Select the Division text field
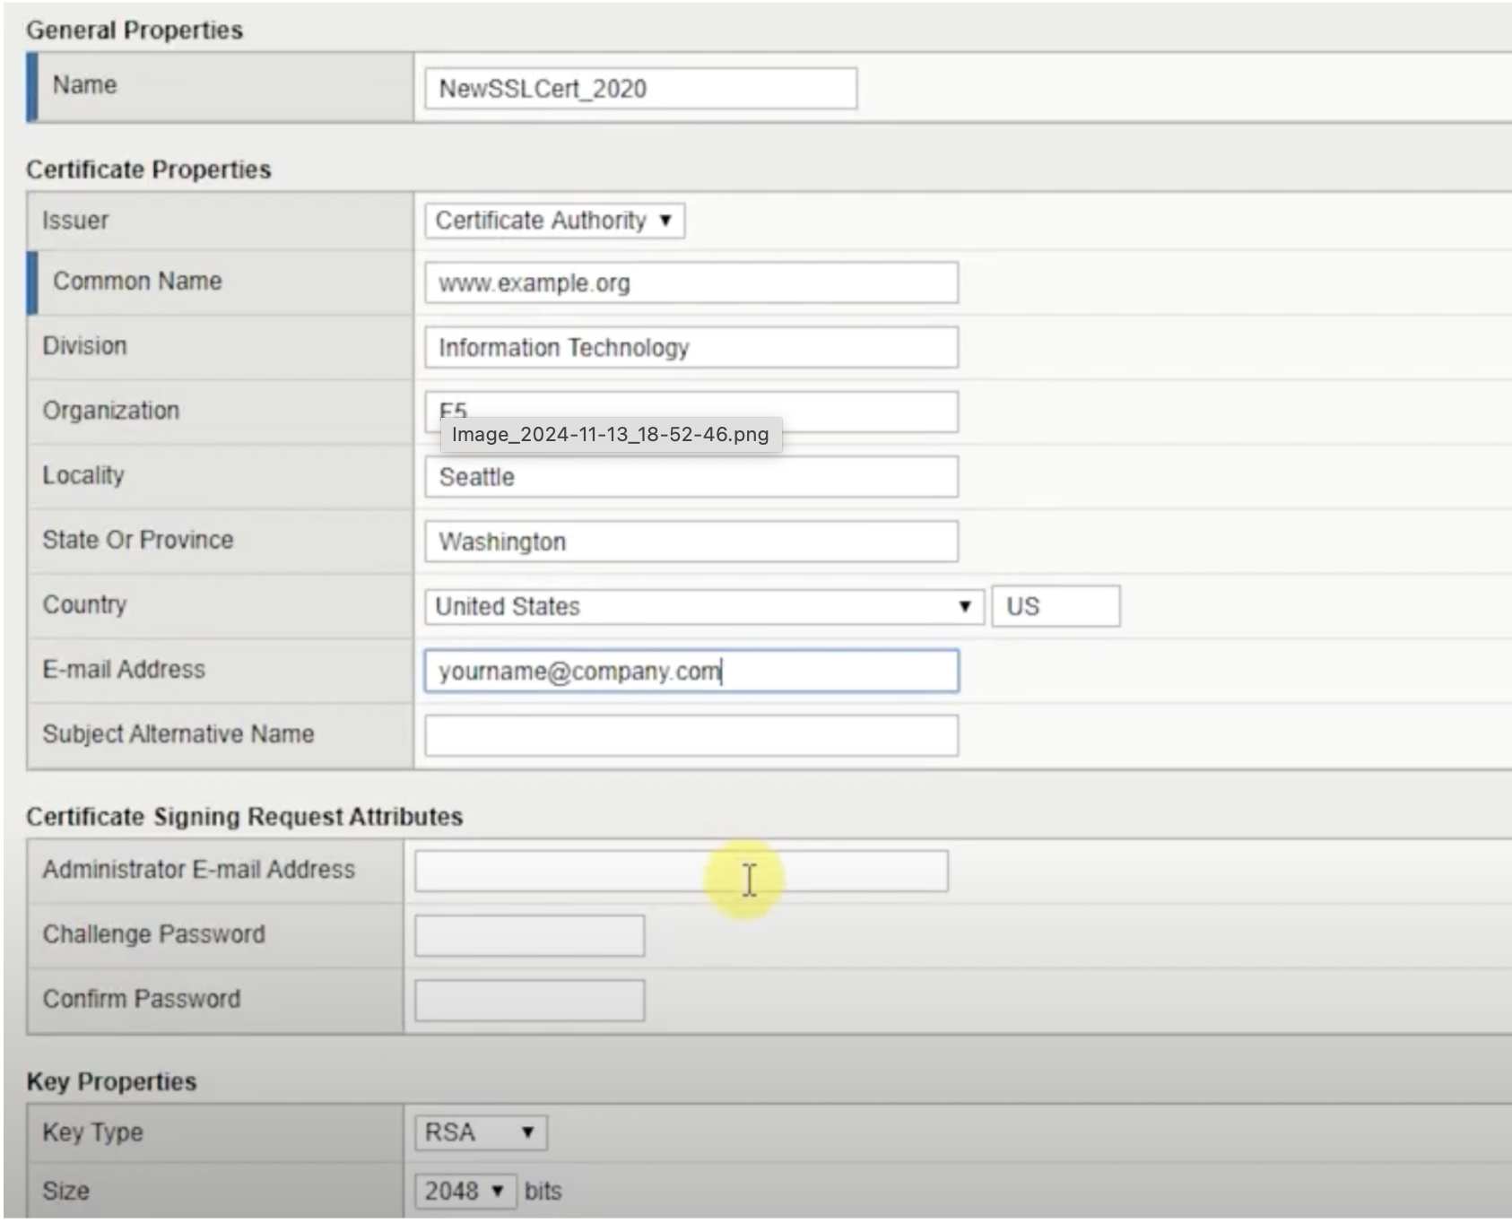Viewport: 1512px width, 1223px height. coord(691,348)
